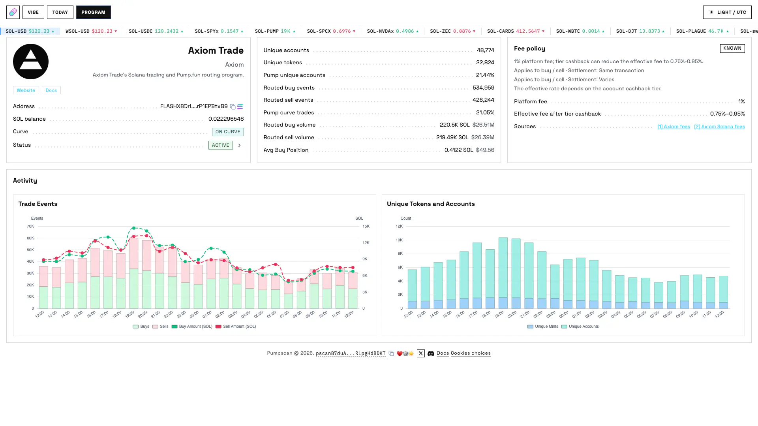Click the ACTIVE status badge

click(221, 145)
